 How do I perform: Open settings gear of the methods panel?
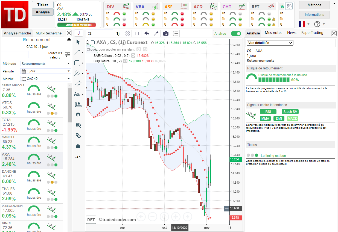click(x=289, y=6)
